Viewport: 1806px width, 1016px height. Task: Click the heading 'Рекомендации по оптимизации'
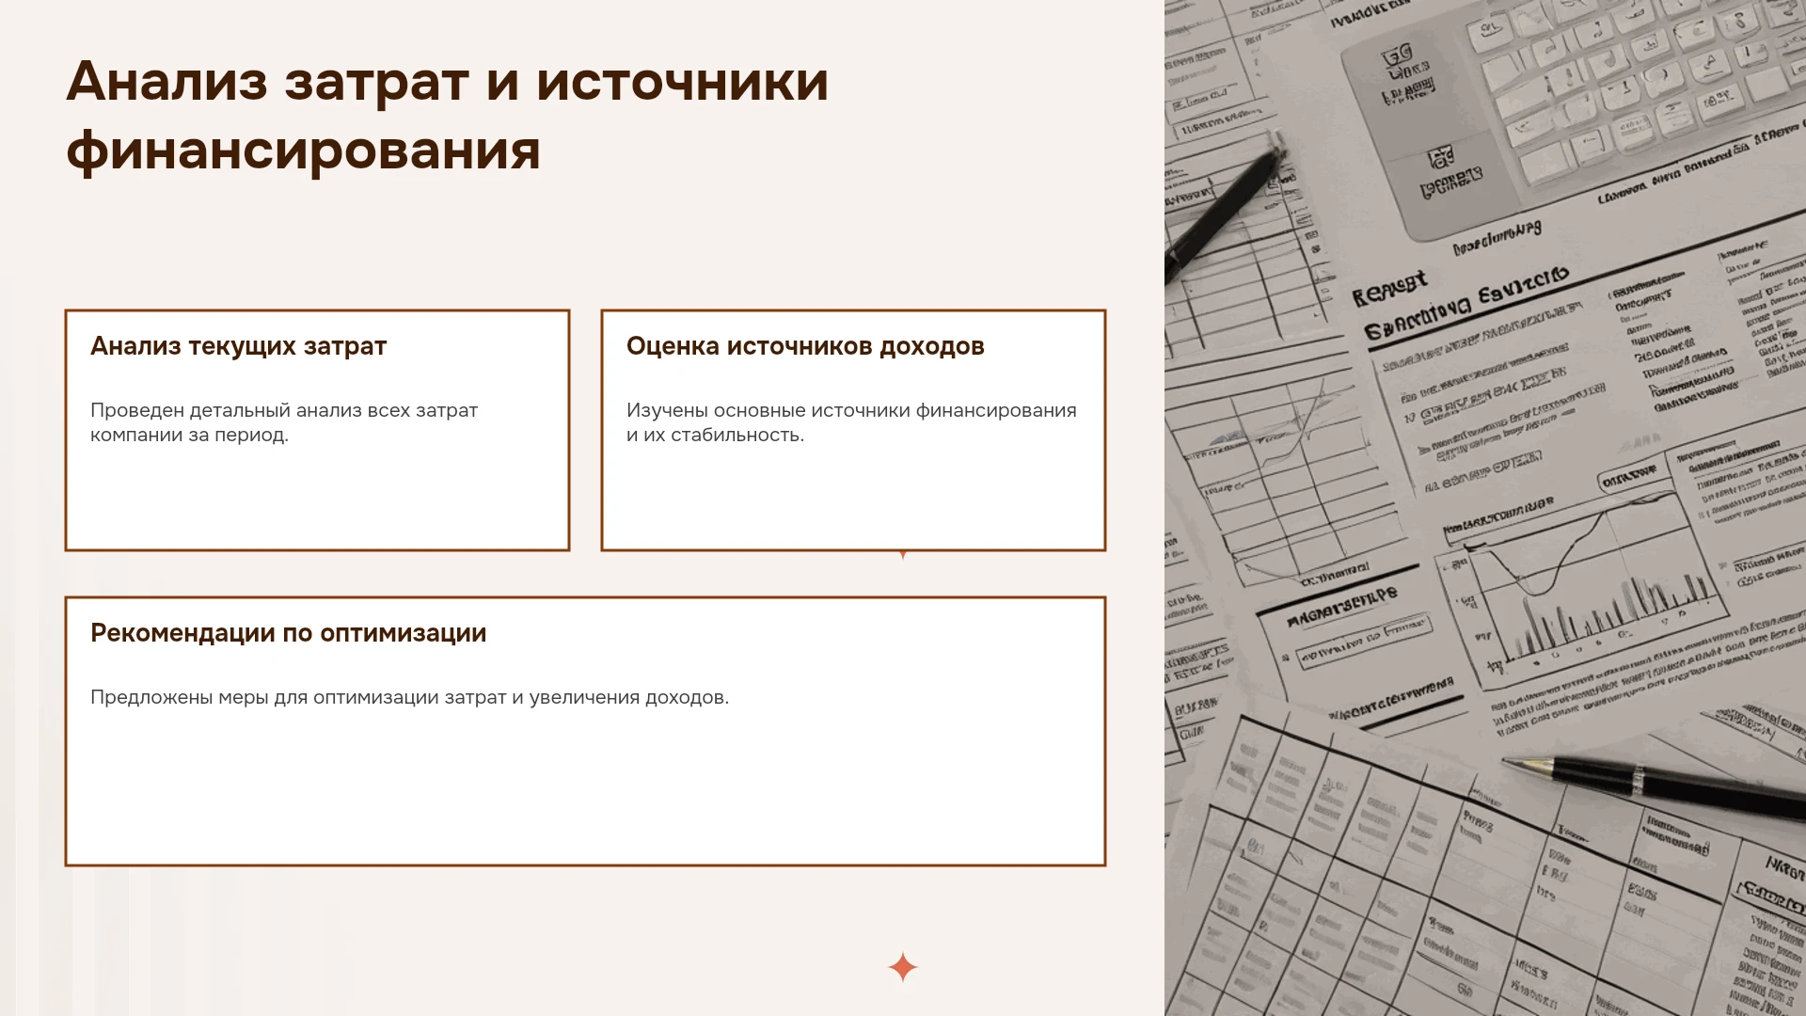click(288, 633)
